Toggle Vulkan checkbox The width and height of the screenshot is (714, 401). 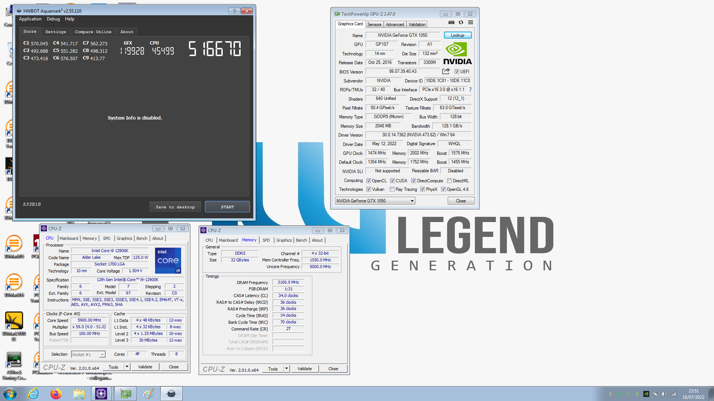pyautogui.click(x=369, y=189)
